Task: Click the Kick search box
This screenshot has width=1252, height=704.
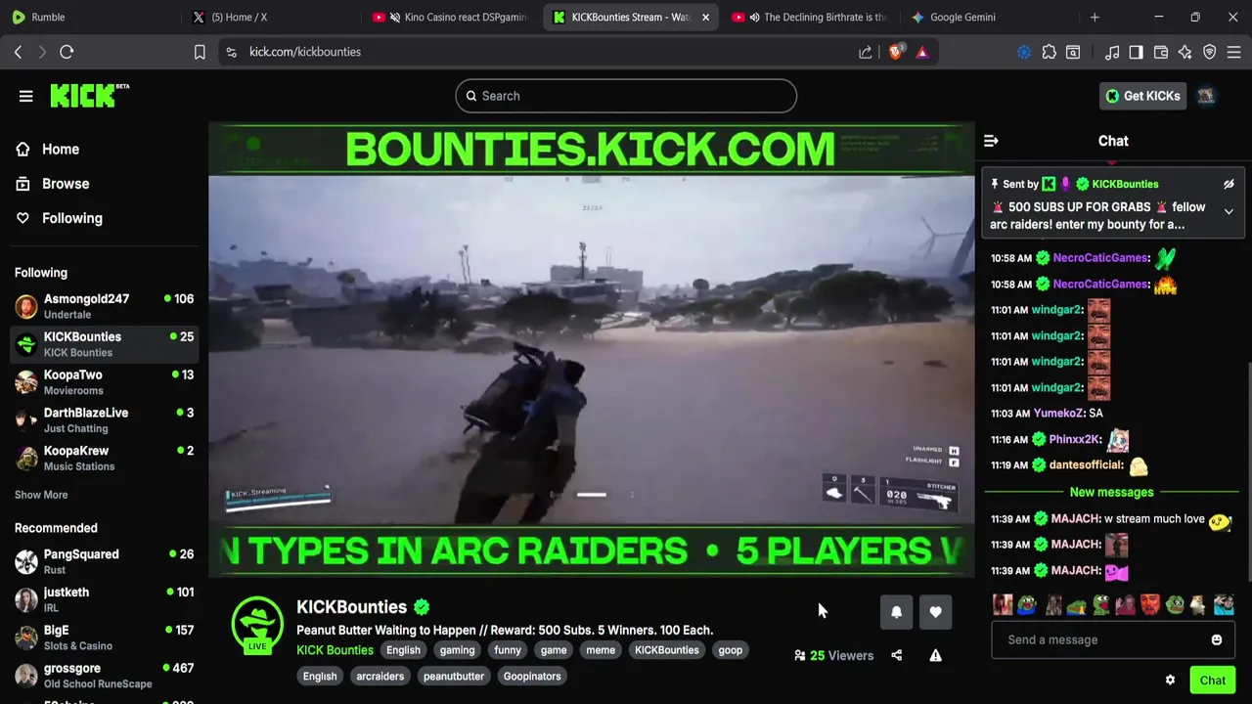Action: click(x=626, y=96)
